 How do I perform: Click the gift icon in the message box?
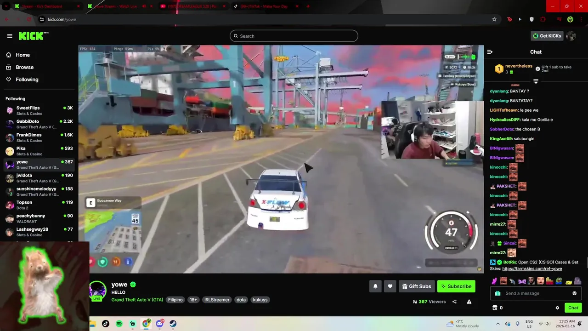point(498,293)
